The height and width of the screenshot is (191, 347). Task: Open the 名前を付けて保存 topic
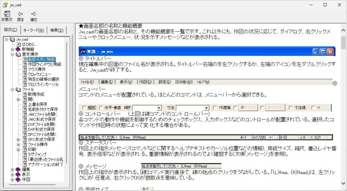click(43, 109)
